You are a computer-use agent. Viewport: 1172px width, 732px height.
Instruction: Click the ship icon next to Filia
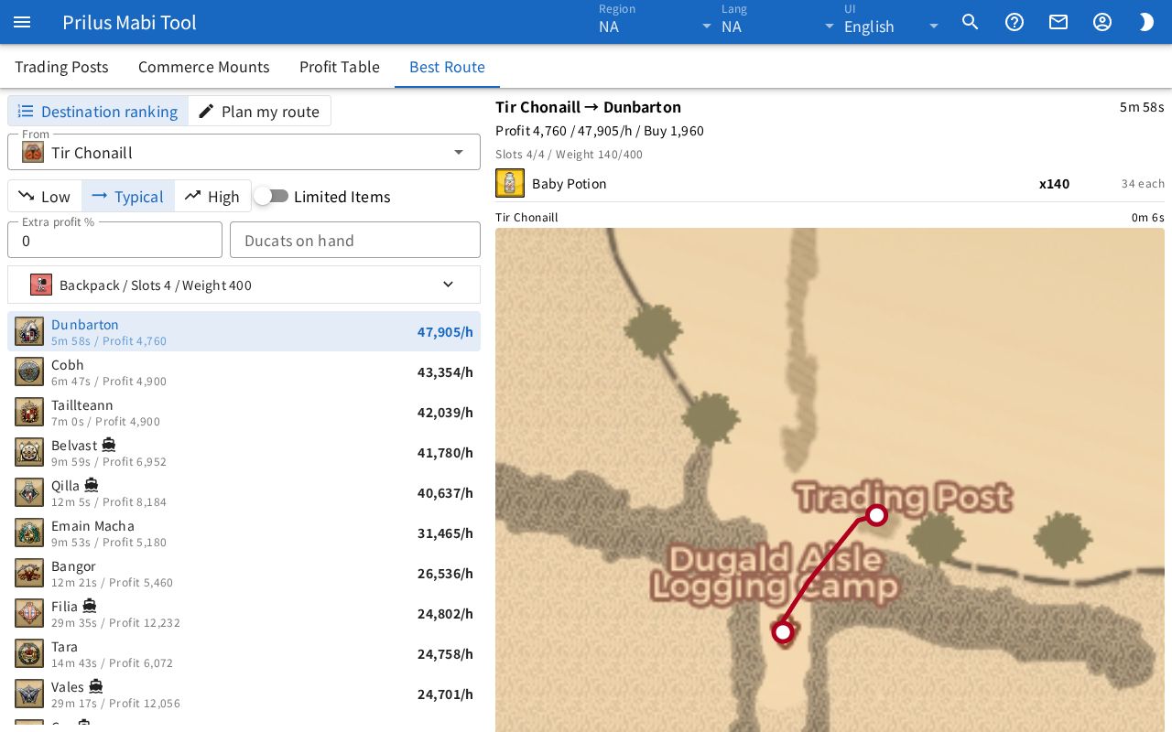click(90, 606)
